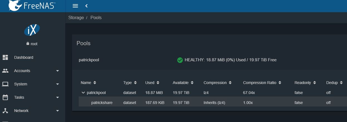Open the Network menu item
This screenshot has height=122, width=347.
click(x=21, y=111)
